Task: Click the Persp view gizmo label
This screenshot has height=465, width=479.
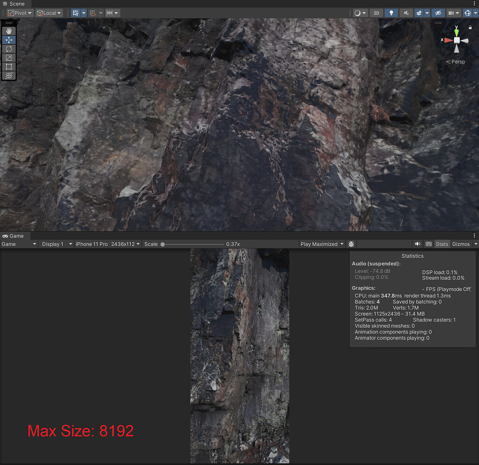Action: [455, 61]
